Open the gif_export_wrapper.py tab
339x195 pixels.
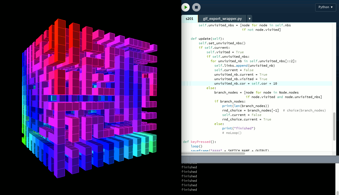click(222, 19)
